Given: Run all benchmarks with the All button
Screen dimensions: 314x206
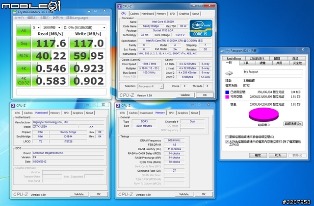Looking at the screenshot, I should coord(24,30).
